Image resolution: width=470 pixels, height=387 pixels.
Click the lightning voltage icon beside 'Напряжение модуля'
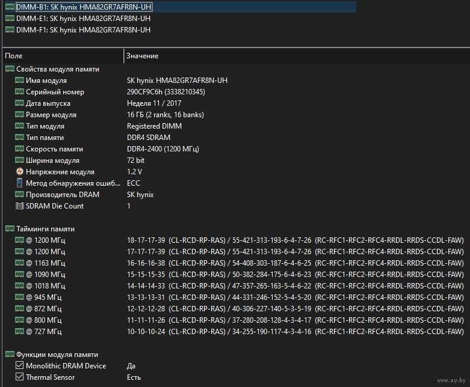coord(19,171)
